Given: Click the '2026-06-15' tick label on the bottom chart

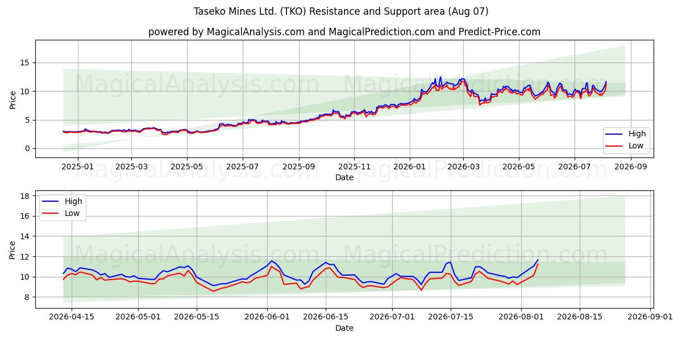Looking at the screenshot, I should (x=326, y=317).
